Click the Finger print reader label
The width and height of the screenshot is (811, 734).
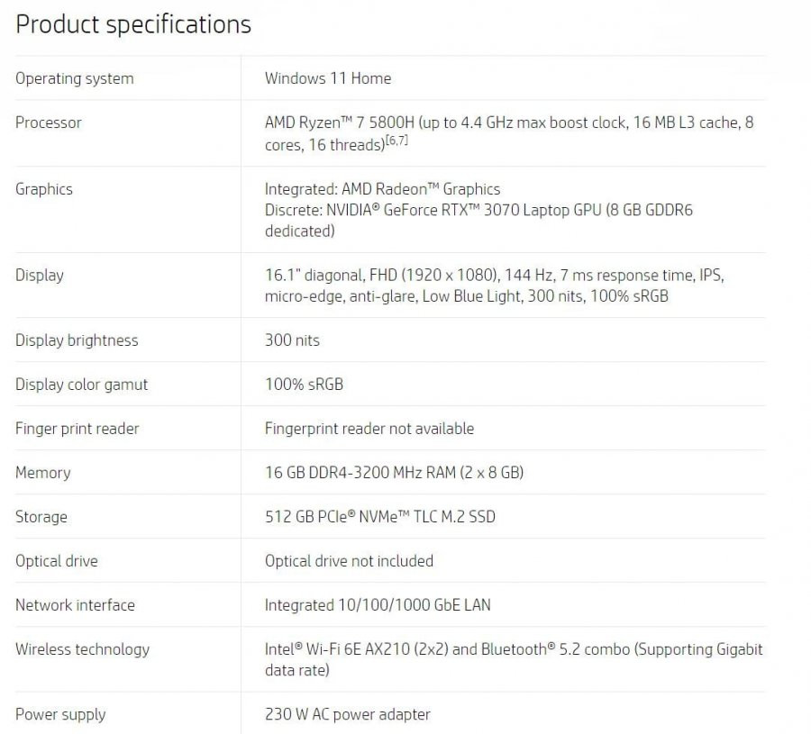pyautogui.click(x=77, y=429)
